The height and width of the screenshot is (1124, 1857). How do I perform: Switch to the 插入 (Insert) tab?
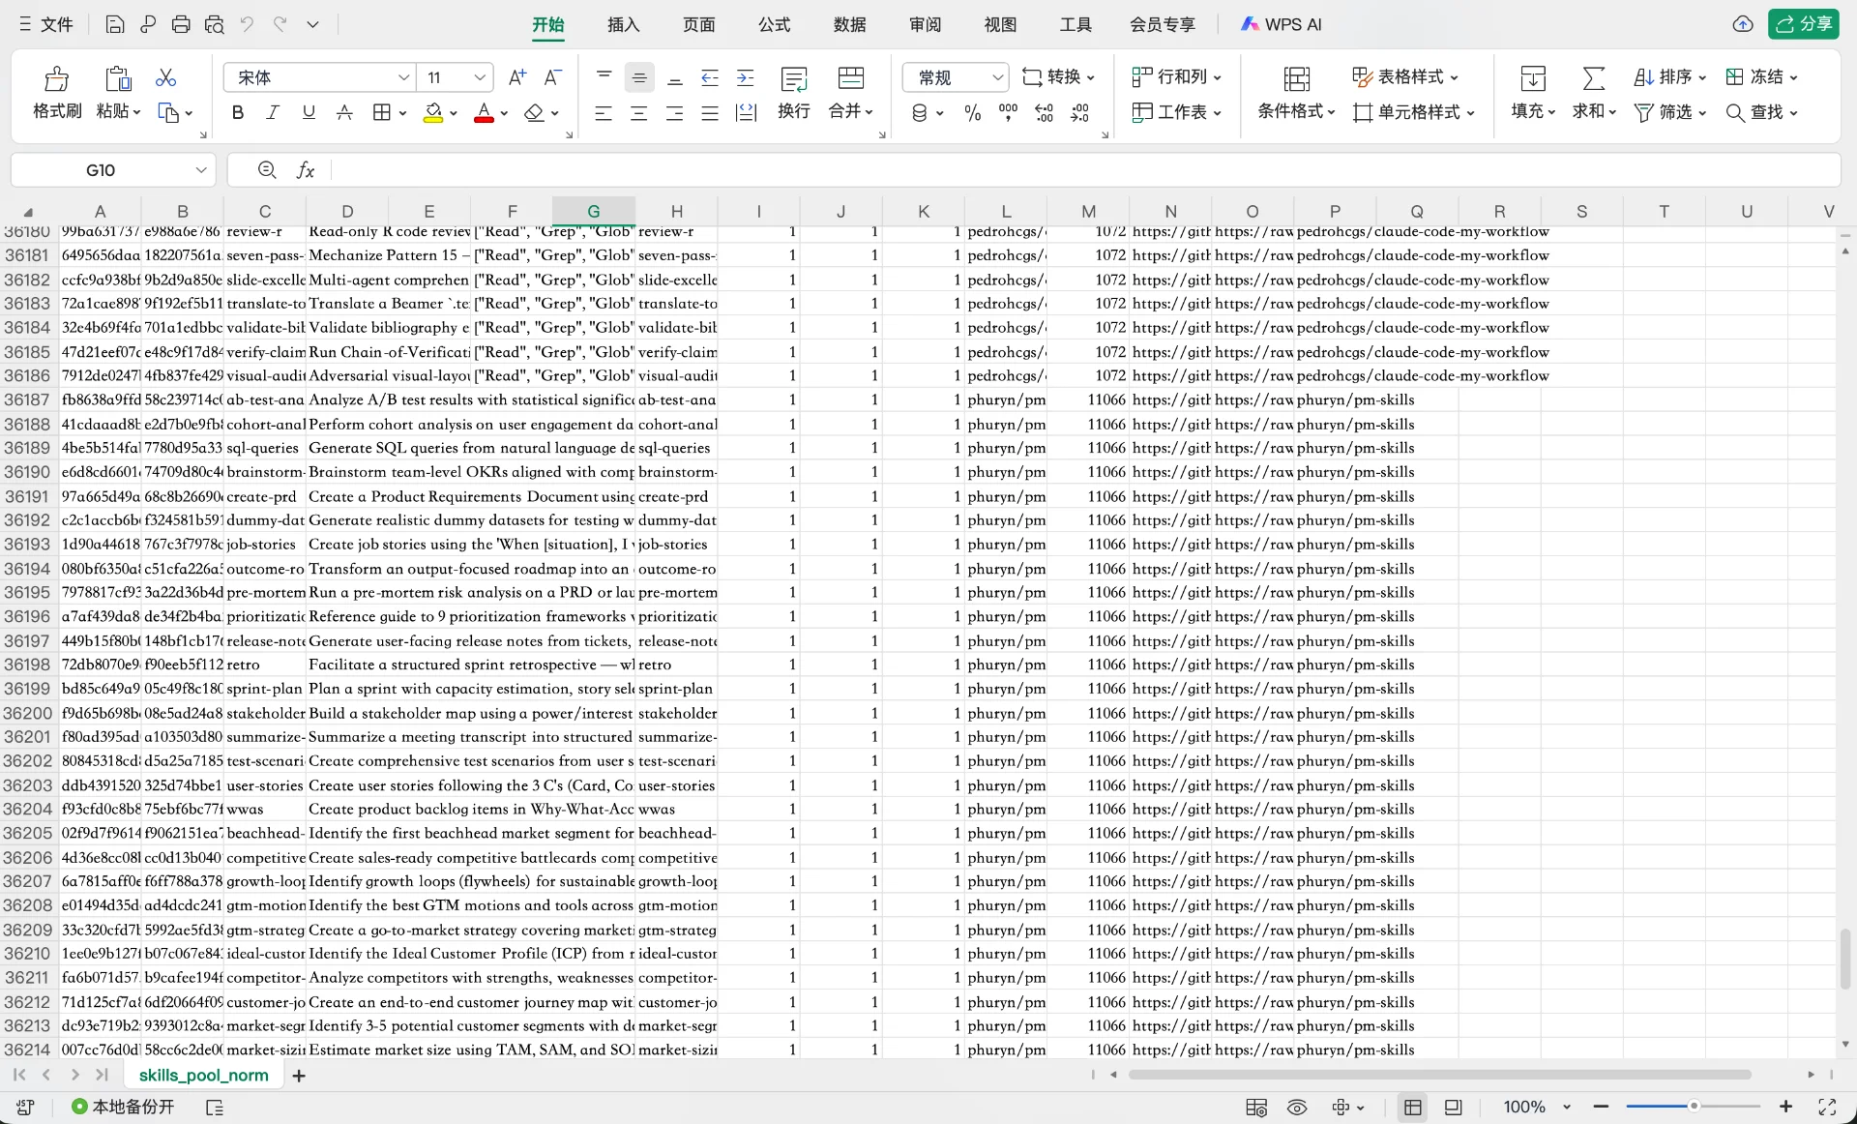coord(623,25)
